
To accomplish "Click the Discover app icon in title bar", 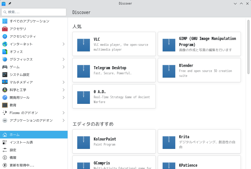I will pos(4,4).
